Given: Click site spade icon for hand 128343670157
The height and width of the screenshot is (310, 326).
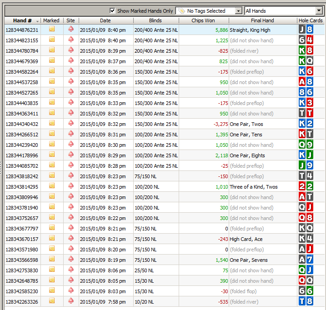Looking at the screenshot, I should point(71,238).
